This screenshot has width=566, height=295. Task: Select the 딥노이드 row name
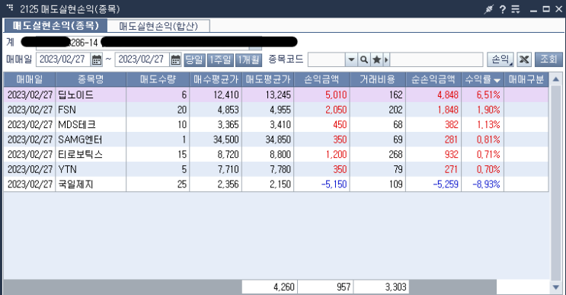pyautogui.click(x=76, y=95)
